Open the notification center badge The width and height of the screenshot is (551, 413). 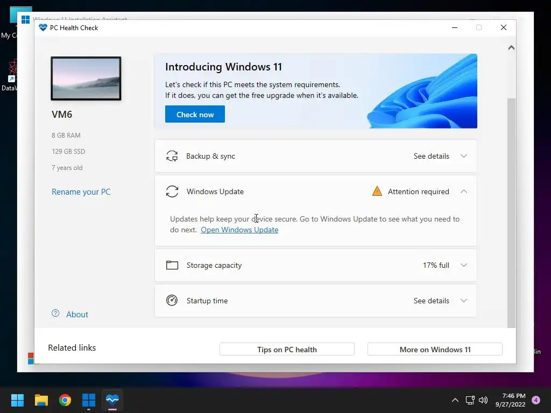tap(536, 400)
